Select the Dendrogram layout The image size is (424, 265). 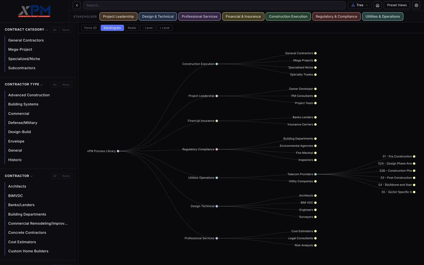pos(112,28)
